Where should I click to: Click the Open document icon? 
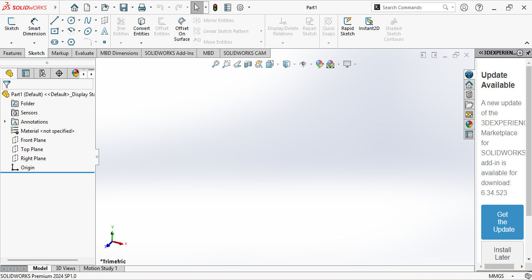(x=105, y=7)
